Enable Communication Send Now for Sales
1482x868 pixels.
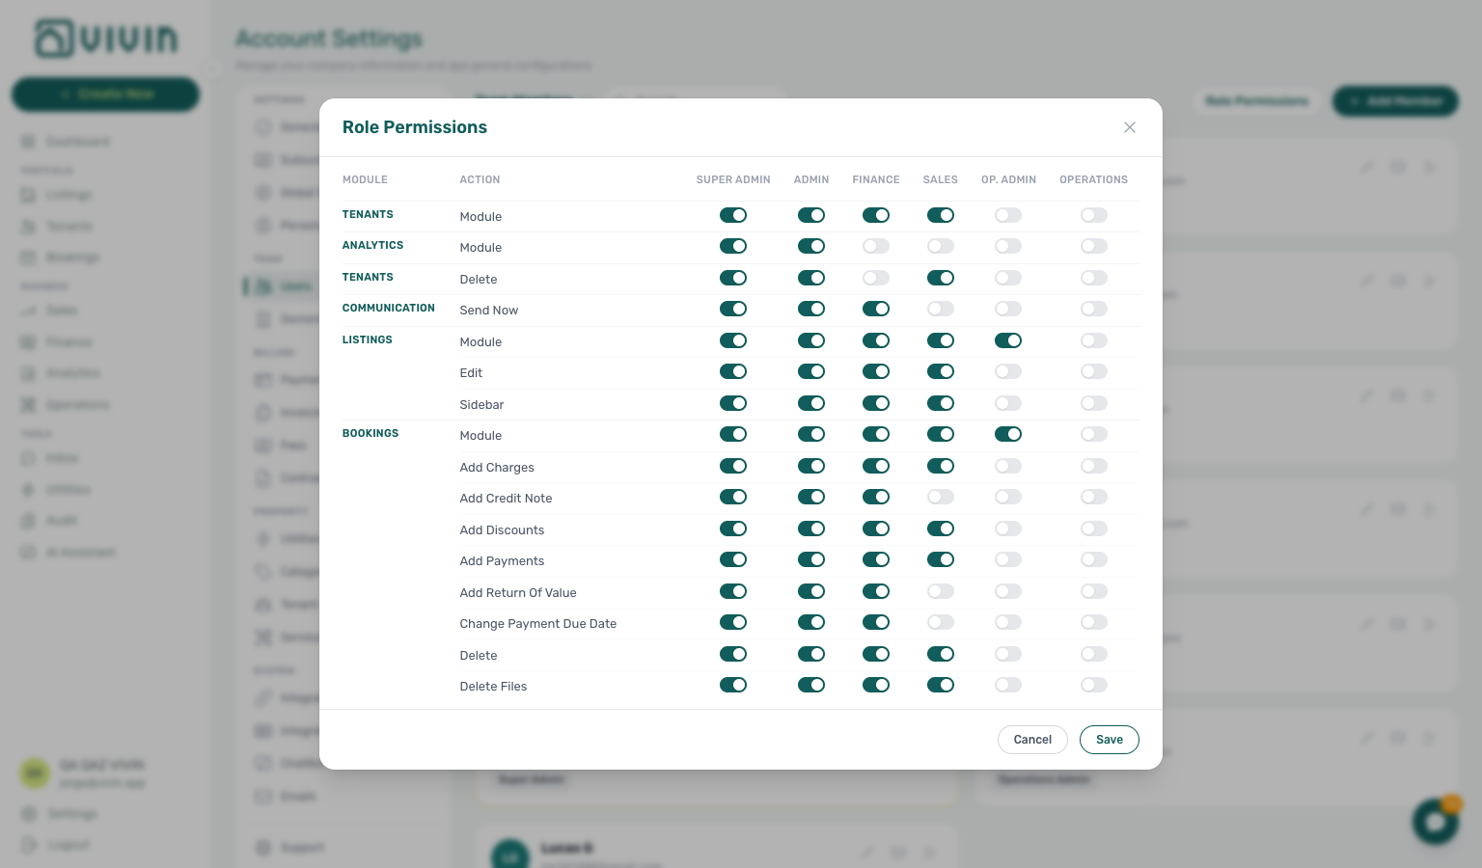click(941, 309)
